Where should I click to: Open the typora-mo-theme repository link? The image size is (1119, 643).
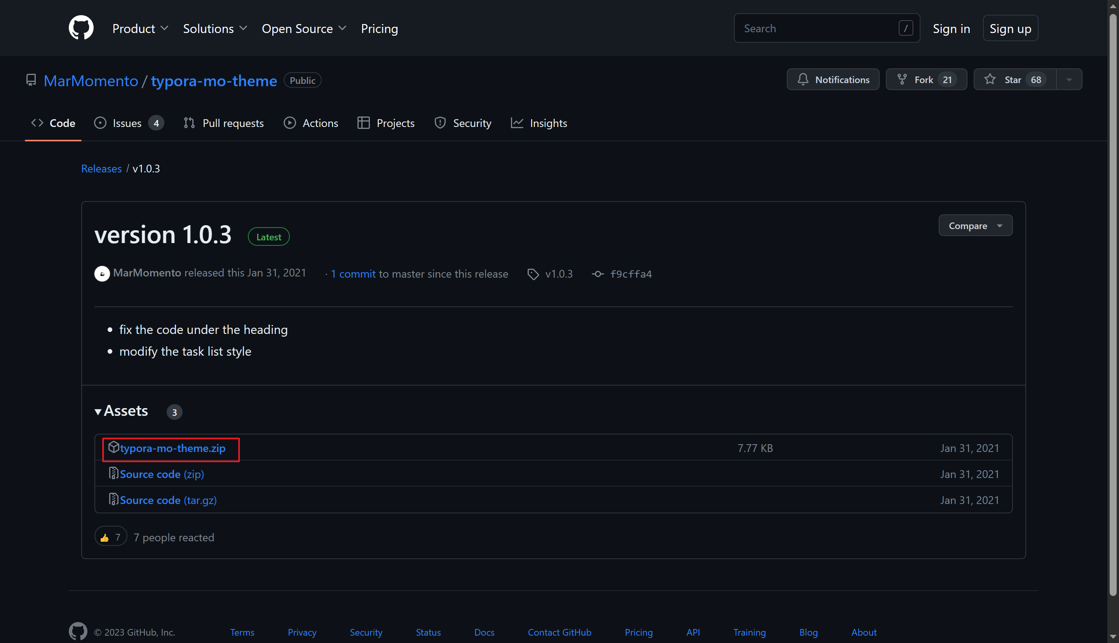pyautogui.click(x=214, y=80)
